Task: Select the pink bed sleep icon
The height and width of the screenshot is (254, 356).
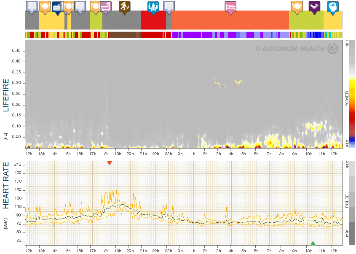Action: tap(230, 7)
